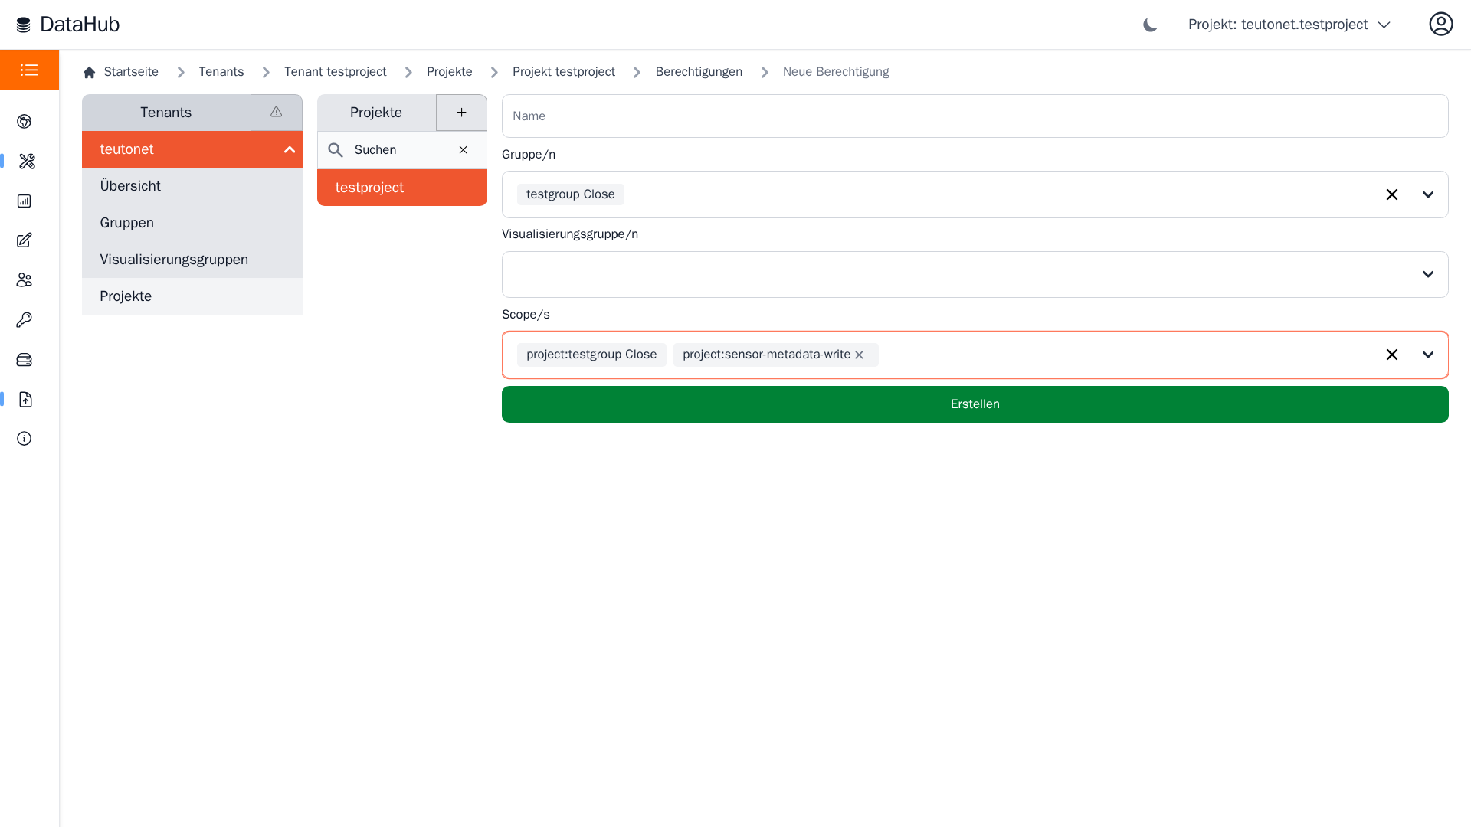Open the key sidebar icon
The width and height of the screenshot is (1471, 827).
[25, 320]
